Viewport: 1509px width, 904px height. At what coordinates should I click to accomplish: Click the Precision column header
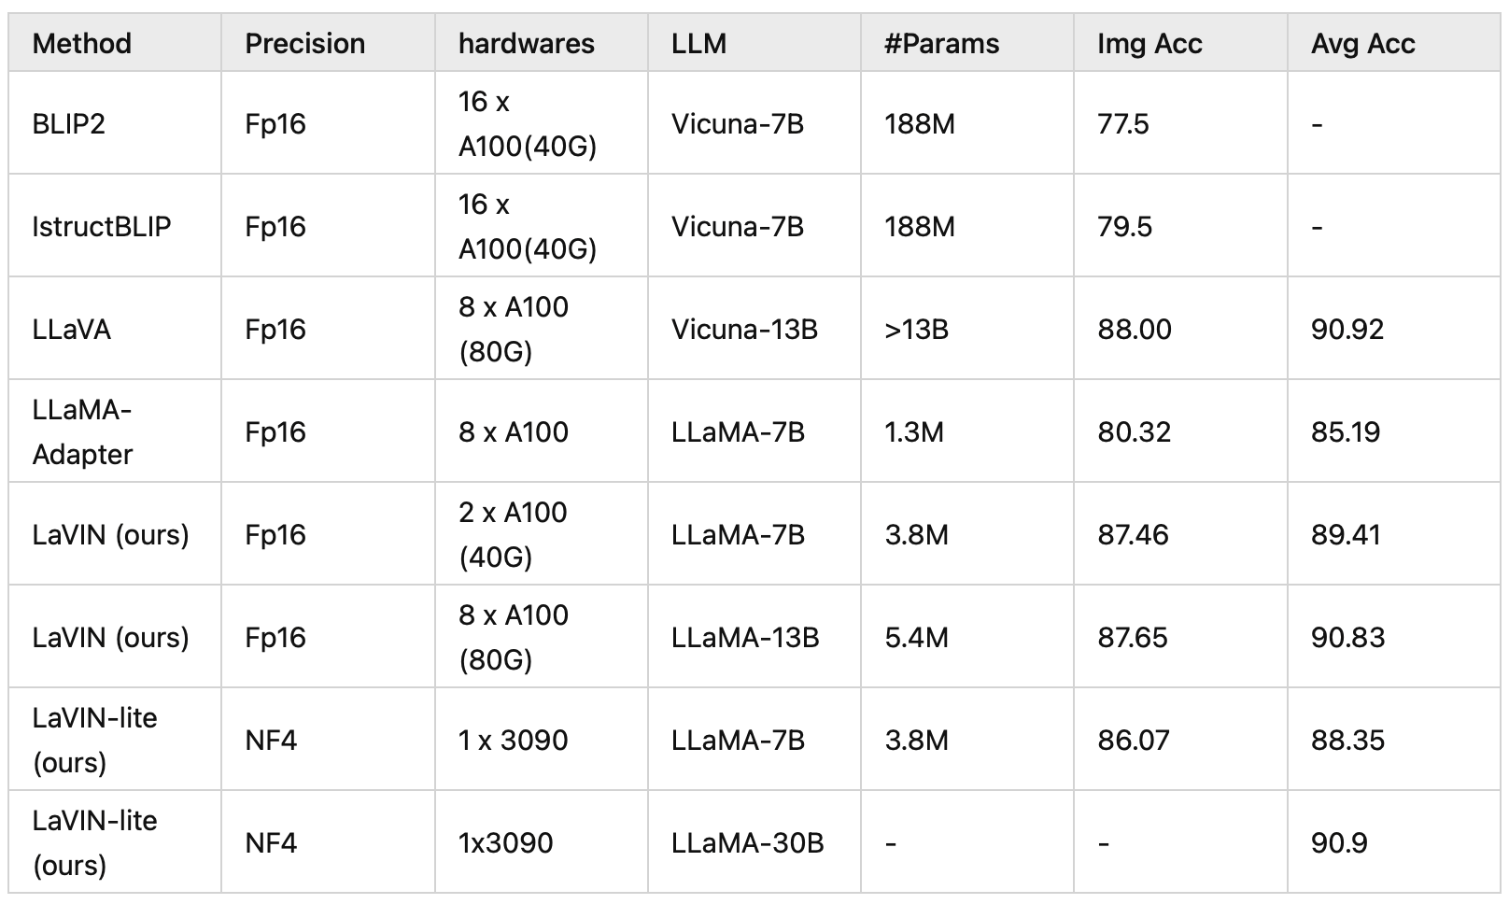304,44
